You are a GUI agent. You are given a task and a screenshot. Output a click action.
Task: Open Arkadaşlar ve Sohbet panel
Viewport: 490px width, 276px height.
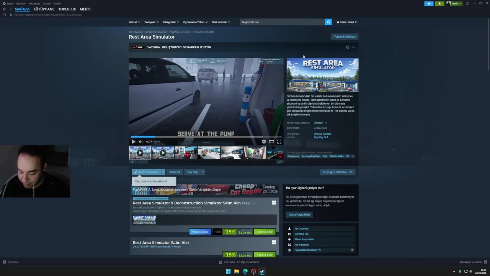point(473,262)
